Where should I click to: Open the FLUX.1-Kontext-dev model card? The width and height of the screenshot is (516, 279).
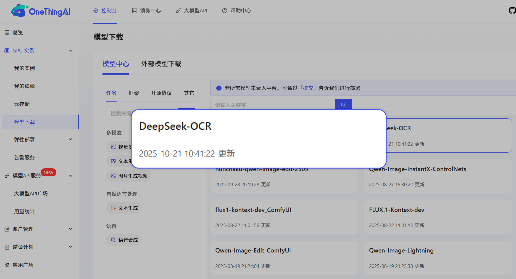(x=438, y=217)
